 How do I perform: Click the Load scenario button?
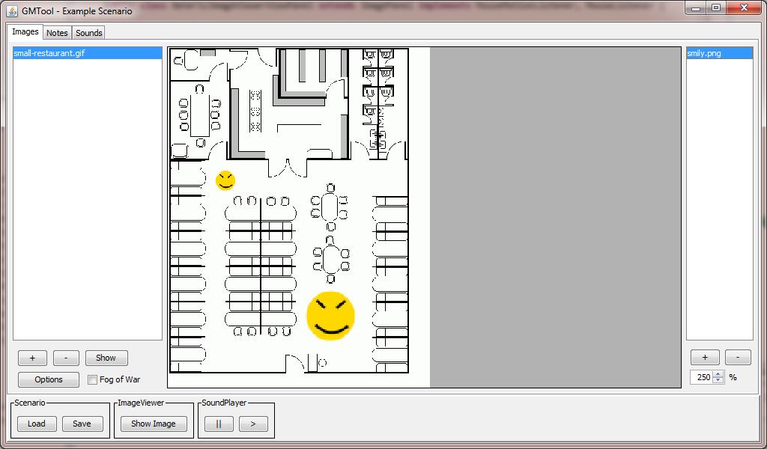pyautogui.click(x=37, y=424)
